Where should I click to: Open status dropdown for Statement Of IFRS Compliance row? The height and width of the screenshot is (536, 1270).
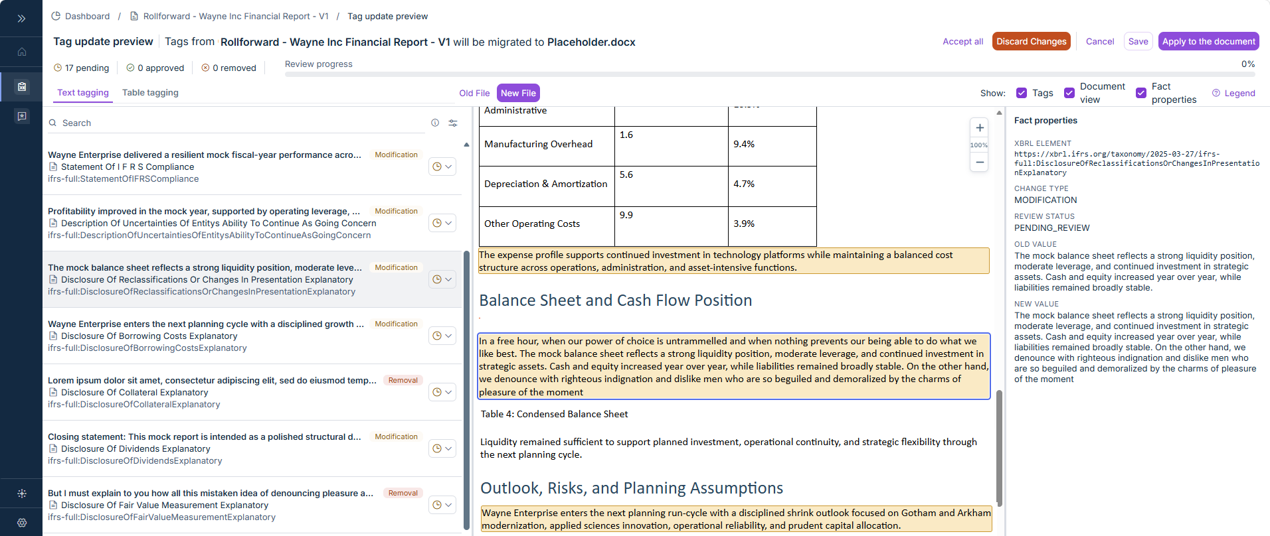(x=442, y=167)
